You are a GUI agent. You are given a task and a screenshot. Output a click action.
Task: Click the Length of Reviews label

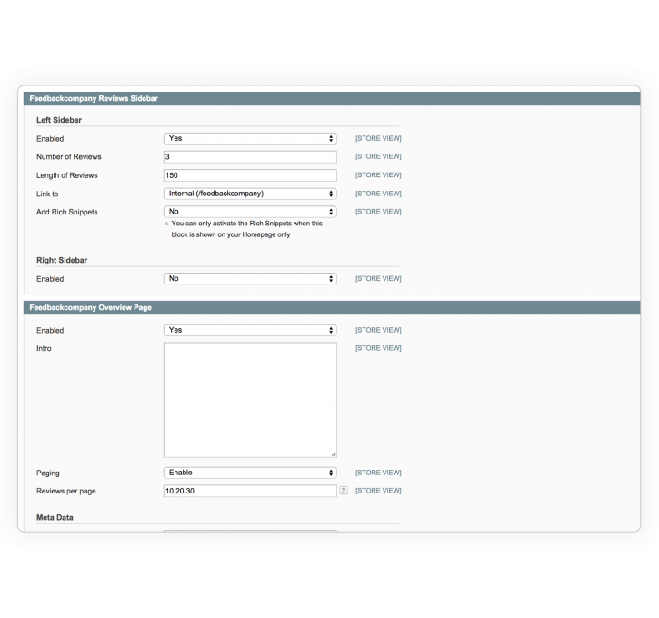[x=67, y=175]
